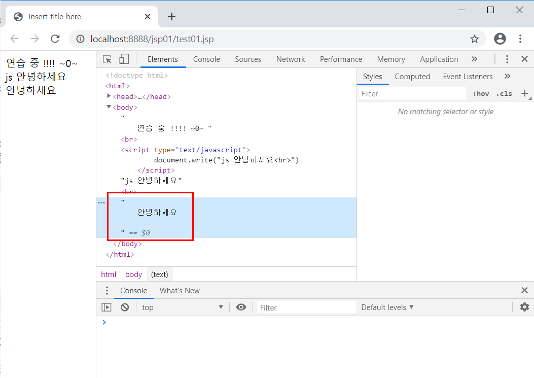
Task: Open the console drawer menu (three dots)
Action: click(107, 290)
